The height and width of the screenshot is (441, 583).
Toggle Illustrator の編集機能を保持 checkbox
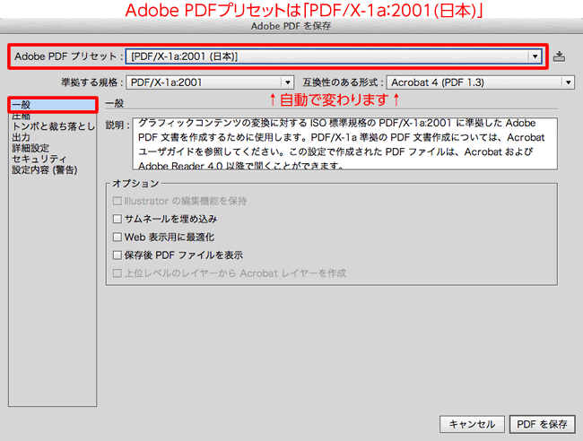(x=117, y=201)
